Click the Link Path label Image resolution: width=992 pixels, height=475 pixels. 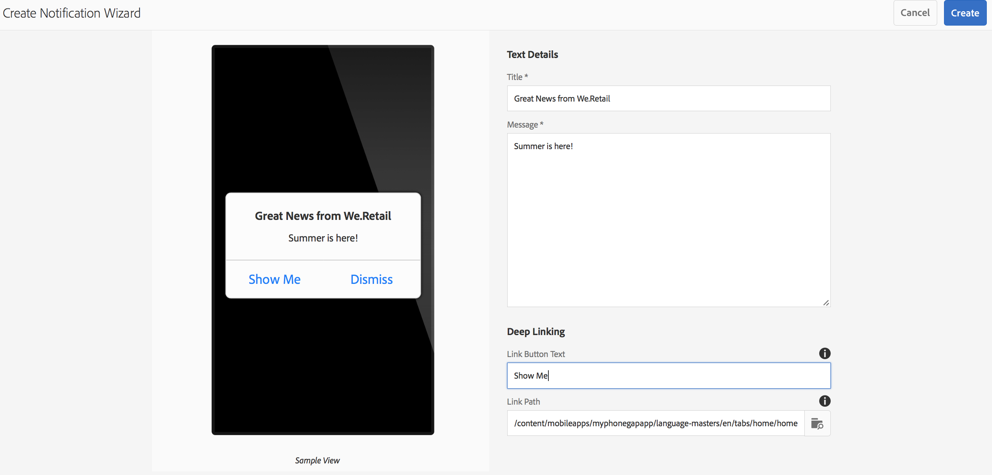523,401
